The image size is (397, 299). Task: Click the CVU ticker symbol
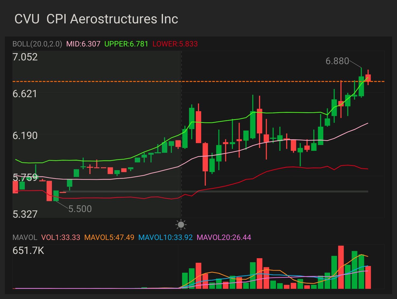(x=27, y=19)
